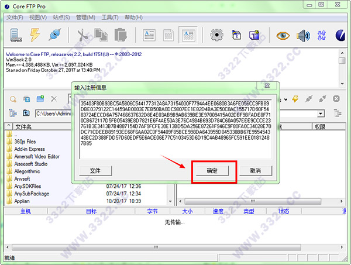Click the blank document edit icon

pyautogui.click(x=168, y=35)
